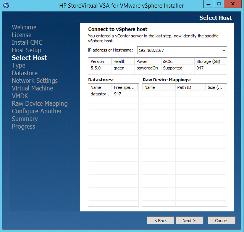Open the Install CMC step
Viewport: 244px width, 232px height.
tap(27, 42)
